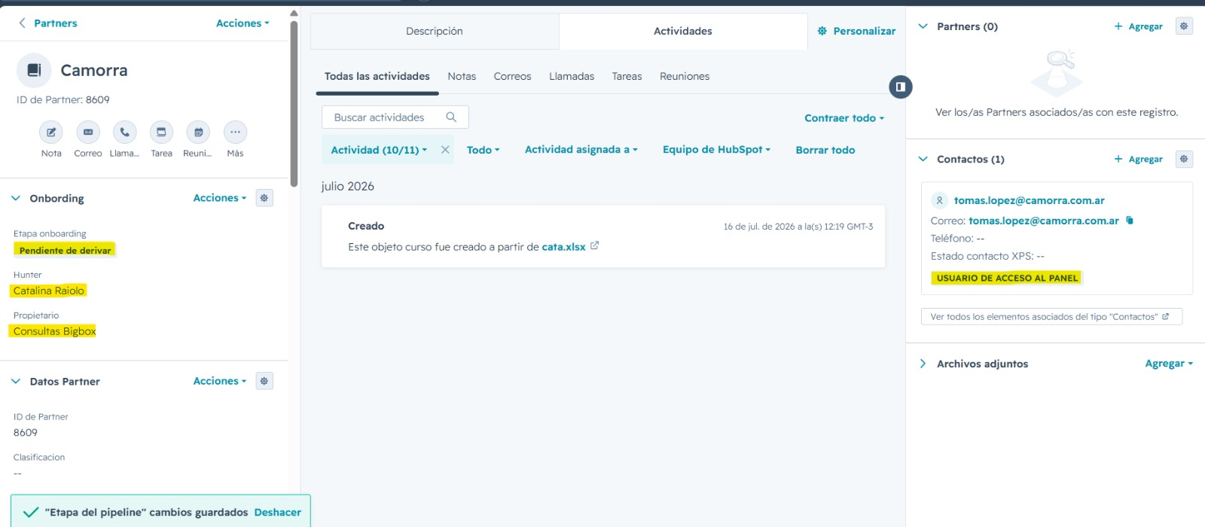
Task: Click Agregar in Contactos (1) card
Action: pos(1139,159)
